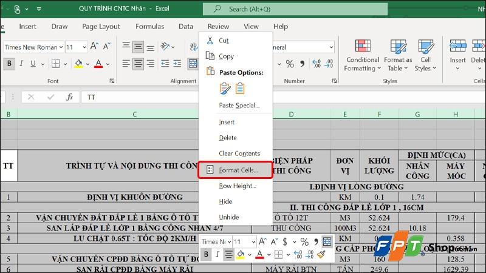Toggle Italic in the ribbon Font group
The width and height of the screenshot is (486, 273).
point(21,64)
